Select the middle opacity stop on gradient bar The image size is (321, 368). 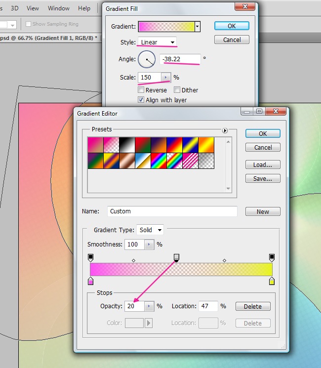pos(176,257)
